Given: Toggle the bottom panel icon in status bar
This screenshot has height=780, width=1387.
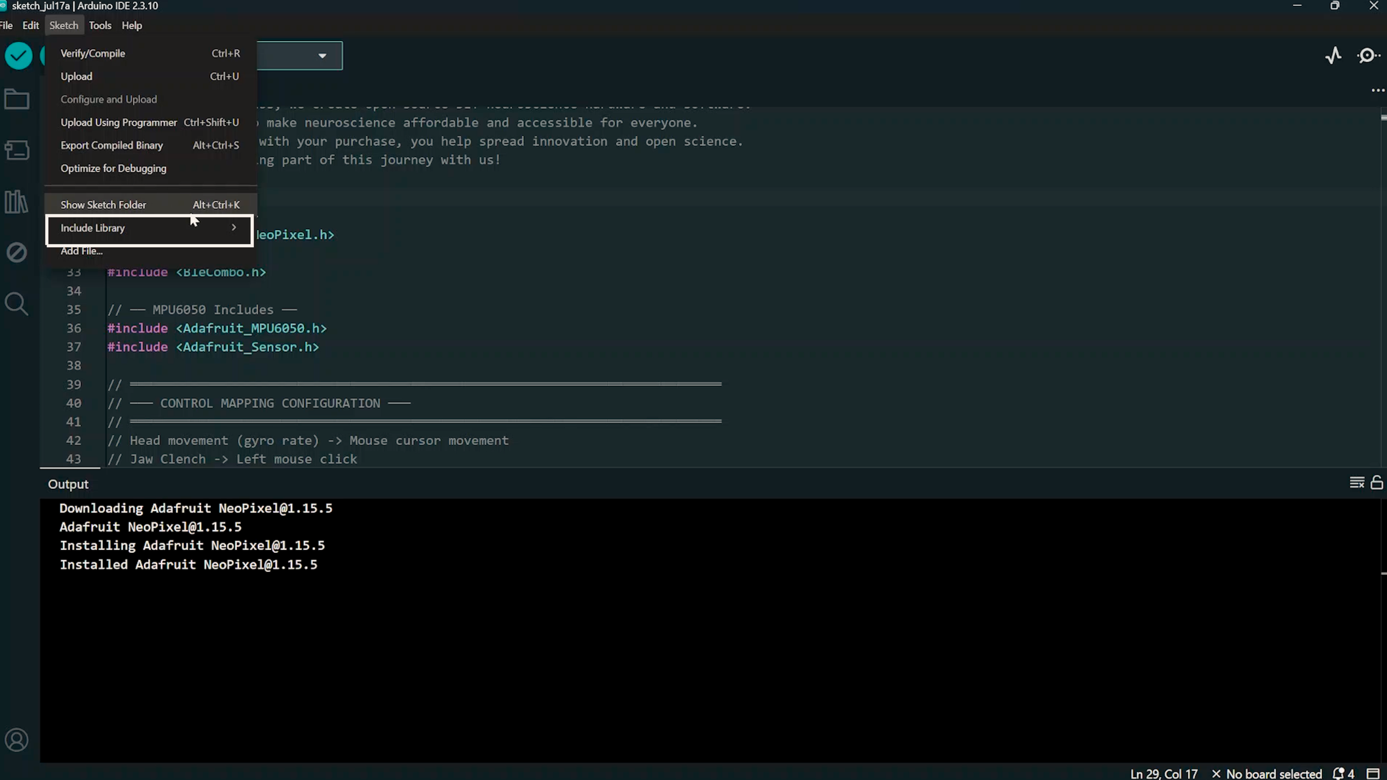Looking at the screenshot, I should pos(1373,774).
